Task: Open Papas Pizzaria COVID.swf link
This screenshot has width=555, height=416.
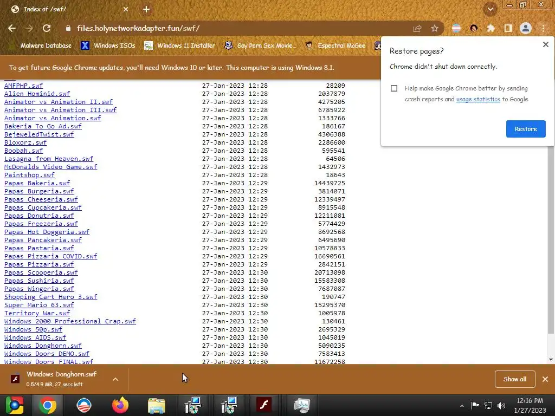Action: click(x=50, y=256)
